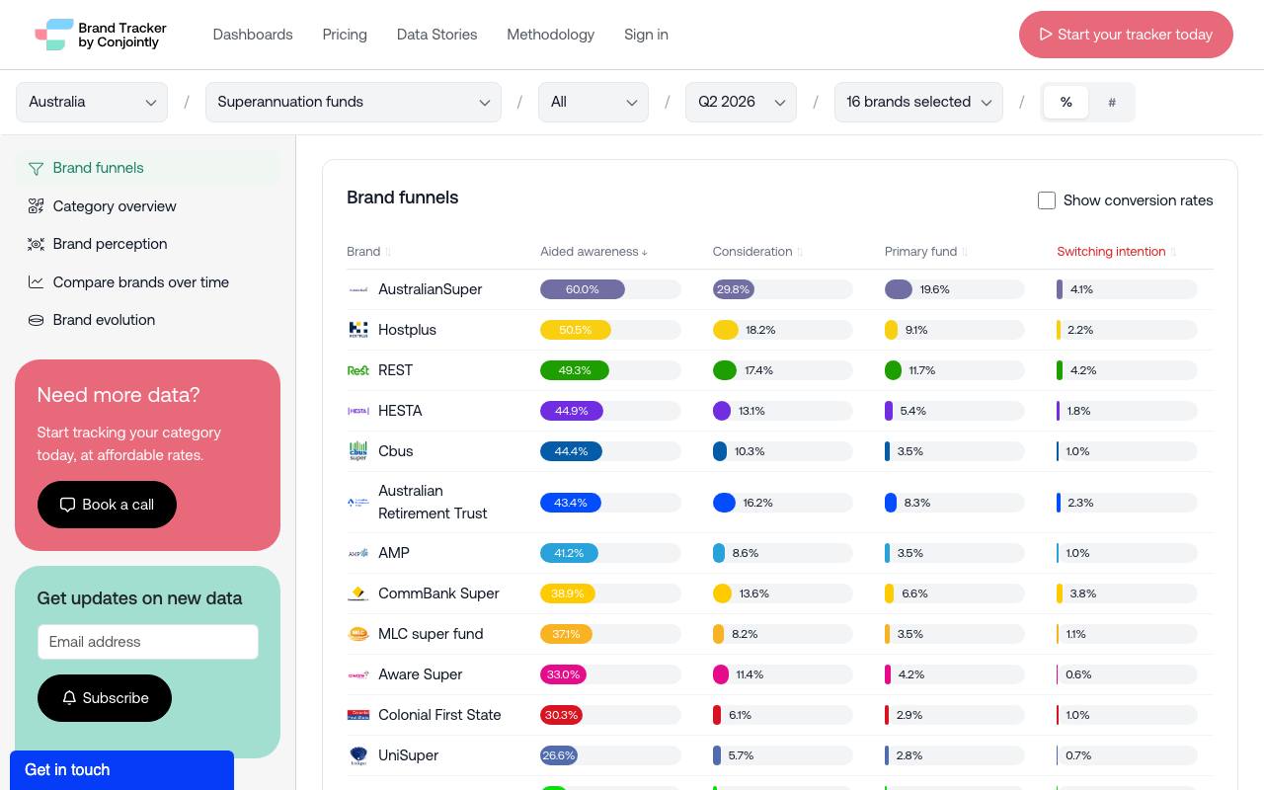Enable Show conversion rates checkbox
This screenshot has height=790, width=1264.
(x=1047, y=200)
